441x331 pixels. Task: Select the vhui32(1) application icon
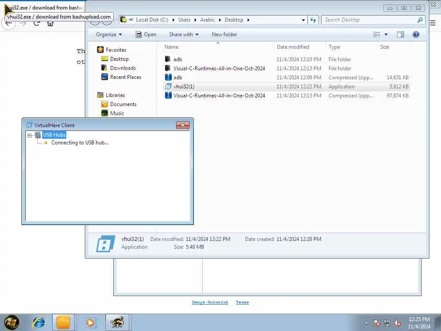(x=168, y=86)
